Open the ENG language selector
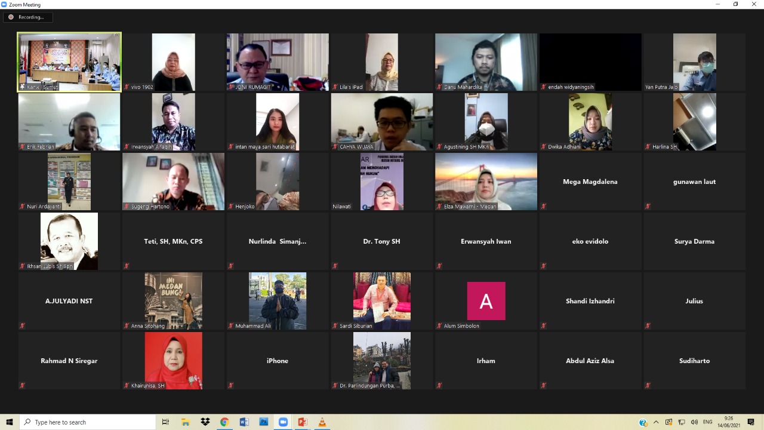The height and width of the screenshot is (430, 764). tap(708, 422)
